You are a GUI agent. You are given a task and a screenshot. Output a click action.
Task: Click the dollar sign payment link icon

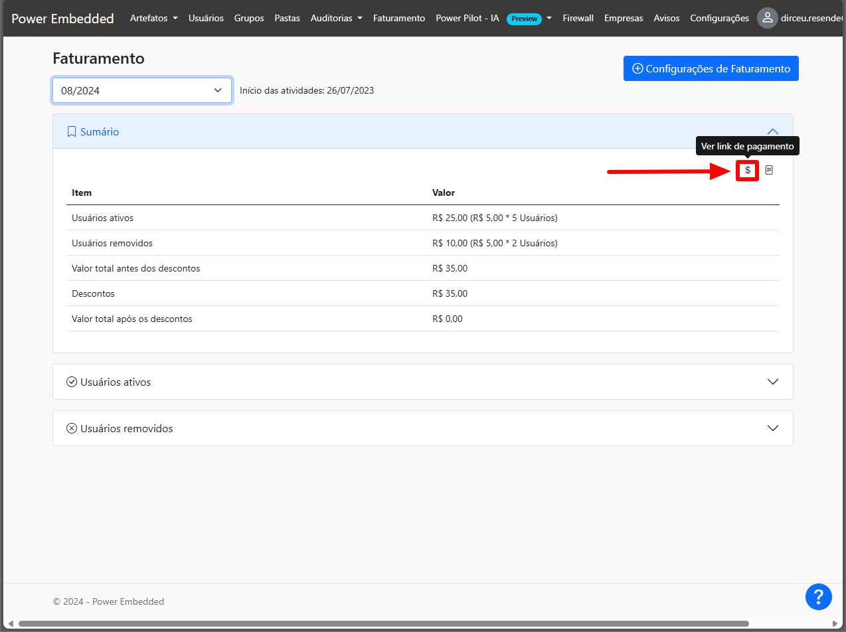(748, 170)
